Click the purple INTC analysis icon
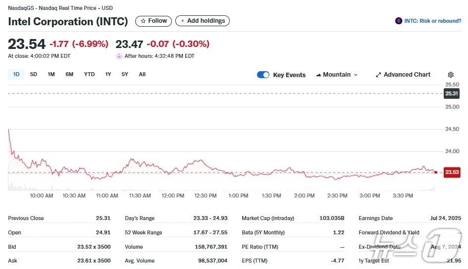Viewport: 468px width, 269px height. point(399,21)
